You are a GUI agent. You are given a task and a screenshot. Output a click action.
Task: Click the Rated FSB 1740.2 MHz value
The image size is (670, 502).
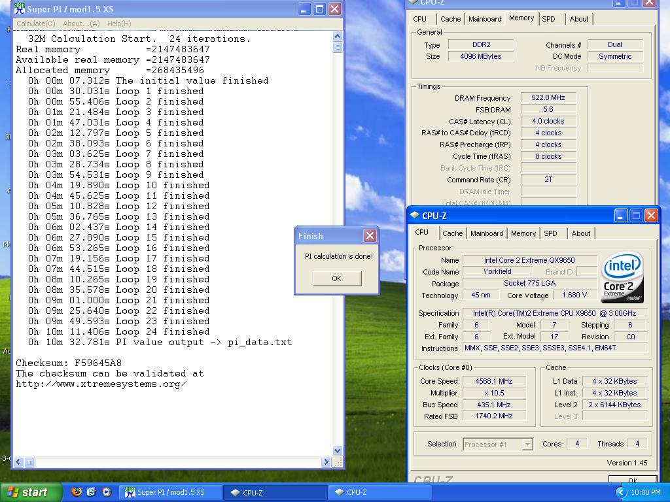(494, 416)
